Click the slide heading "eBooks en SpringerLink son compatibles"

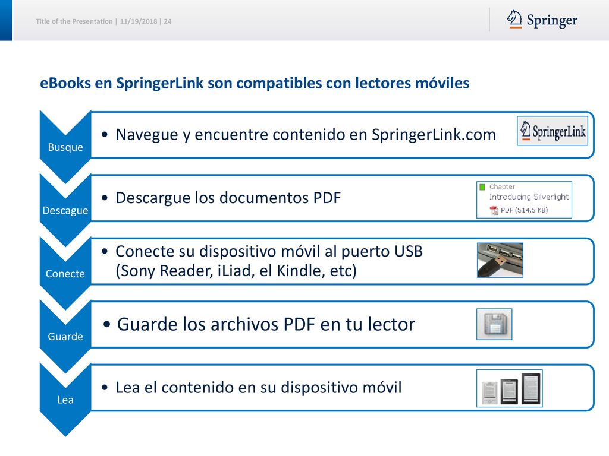coord(255,83)
